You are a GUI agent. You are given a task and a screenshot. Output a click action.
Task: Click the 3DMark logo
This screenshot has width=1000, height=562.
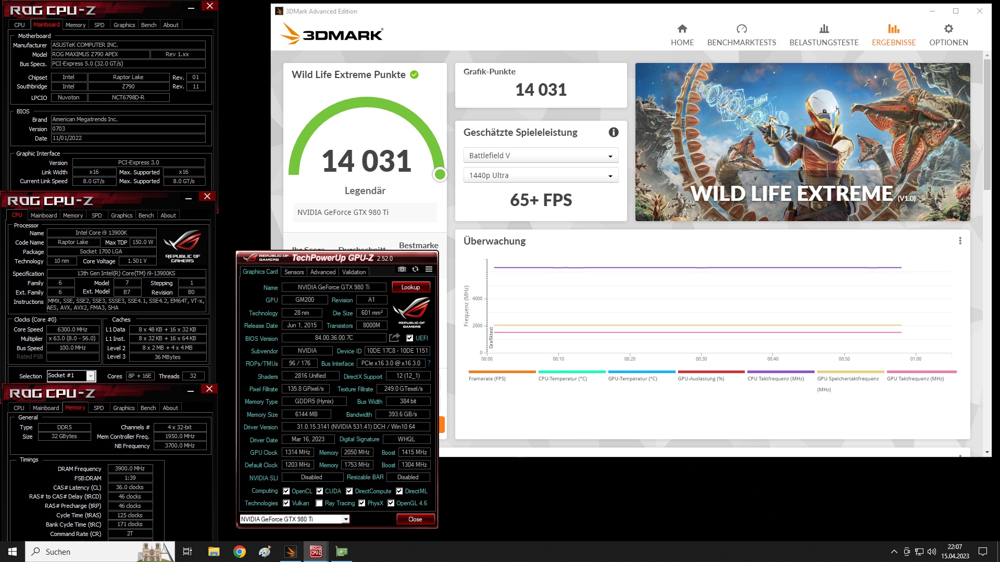pos(331,34)
